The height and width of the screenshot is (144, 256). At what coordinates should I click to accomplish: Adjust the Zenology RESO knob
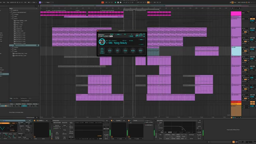coord(117,51)
